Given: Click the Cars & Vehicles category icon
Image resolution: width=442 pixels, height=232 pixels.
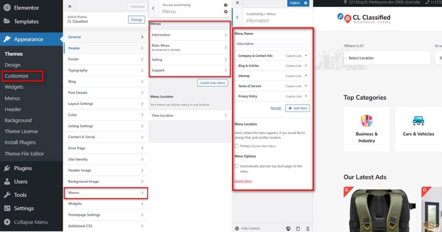Looking at the screenshot, I should click(418, 120).
